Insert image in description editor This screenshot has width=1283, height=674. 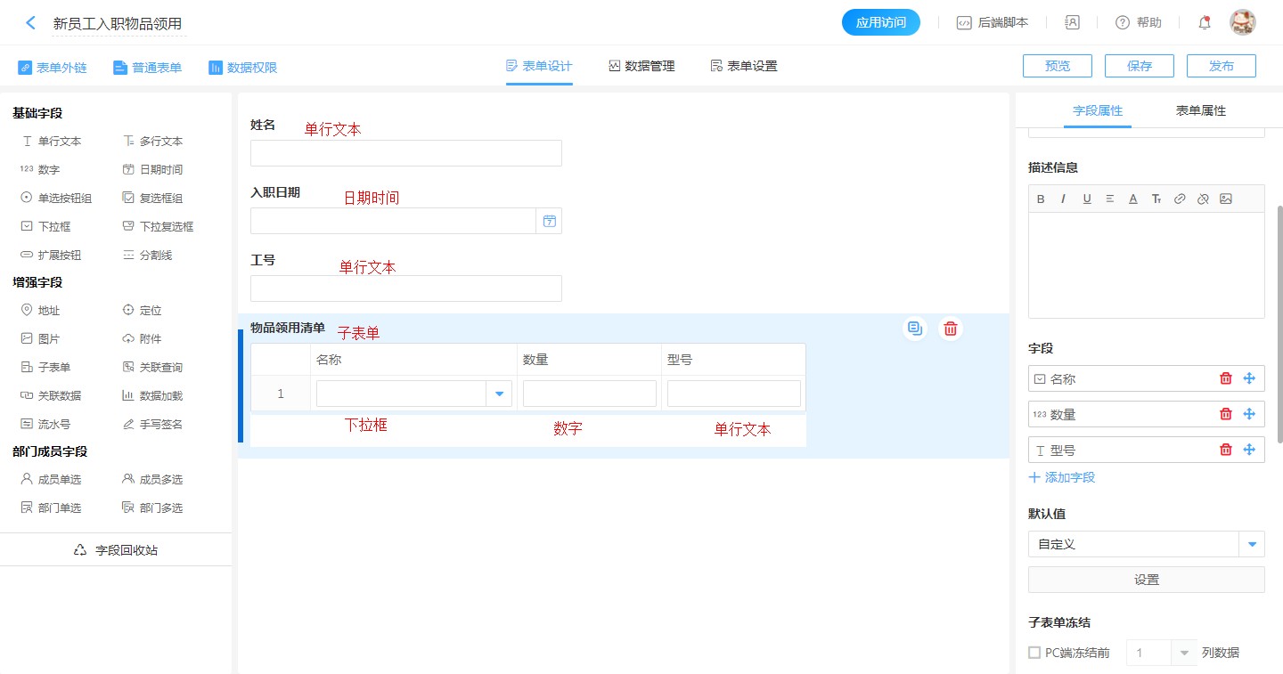point(1226,199)
